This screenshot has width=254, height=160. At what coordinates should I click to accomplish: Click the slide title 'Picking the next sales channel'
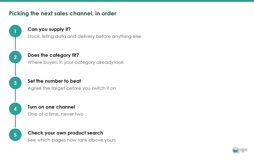63,14
